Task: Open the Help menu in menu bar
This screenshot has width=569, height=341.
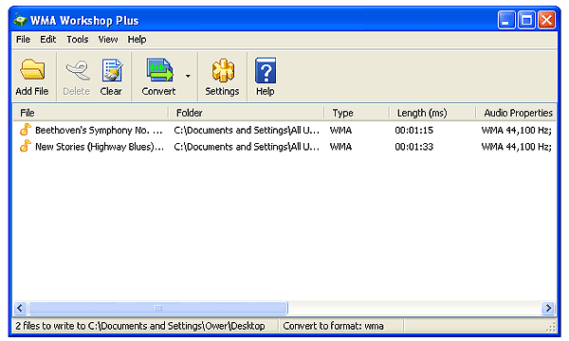Action: (x=137, y=39)
